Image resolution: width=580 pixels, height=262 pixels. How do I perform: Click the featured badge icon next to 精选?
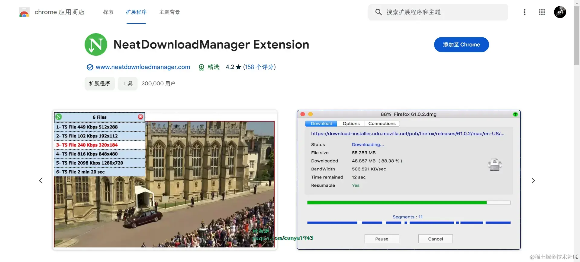click(201, 67)
